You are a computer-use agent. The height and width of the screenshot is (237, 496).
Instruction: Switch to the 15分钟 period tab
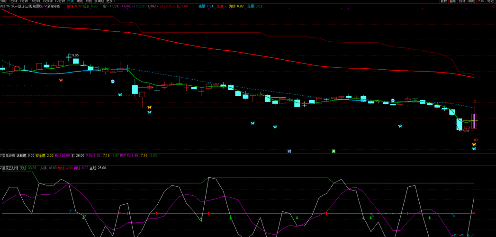click(x=35, y=1)
